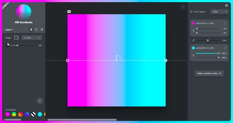Select conic gradient type icon
This screenshot has width=233, height=123.
point(42,30)
